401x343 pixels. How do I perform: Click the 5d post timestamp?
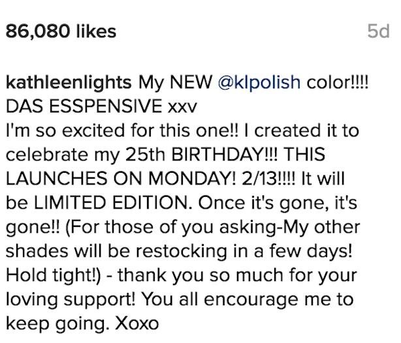[379, 31]
